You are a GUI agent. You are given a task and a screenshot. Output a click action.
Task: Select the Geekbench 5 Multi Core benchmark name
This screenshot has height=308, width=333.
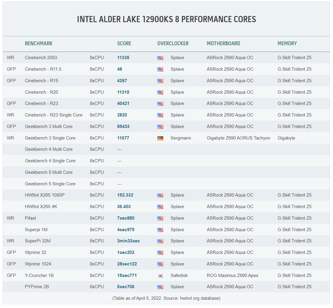pyautogui.click(x=49, y=172)
